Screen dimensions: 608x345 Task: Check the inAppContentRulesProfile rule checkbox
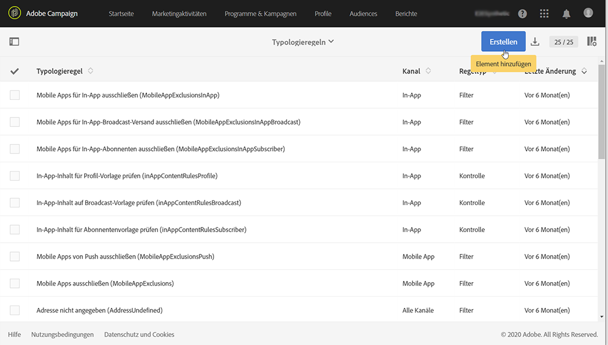(15, 176)
